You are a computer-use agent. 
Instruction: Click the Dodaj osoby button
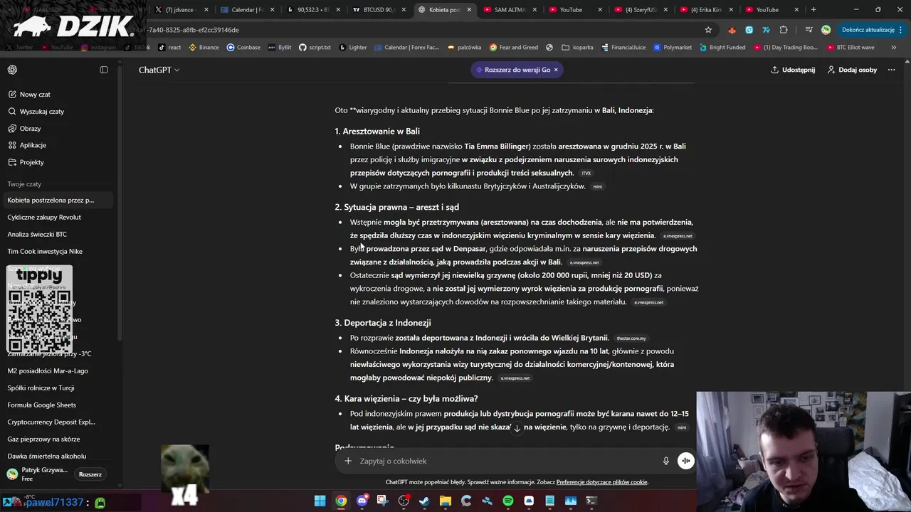[x=852, y=70]
